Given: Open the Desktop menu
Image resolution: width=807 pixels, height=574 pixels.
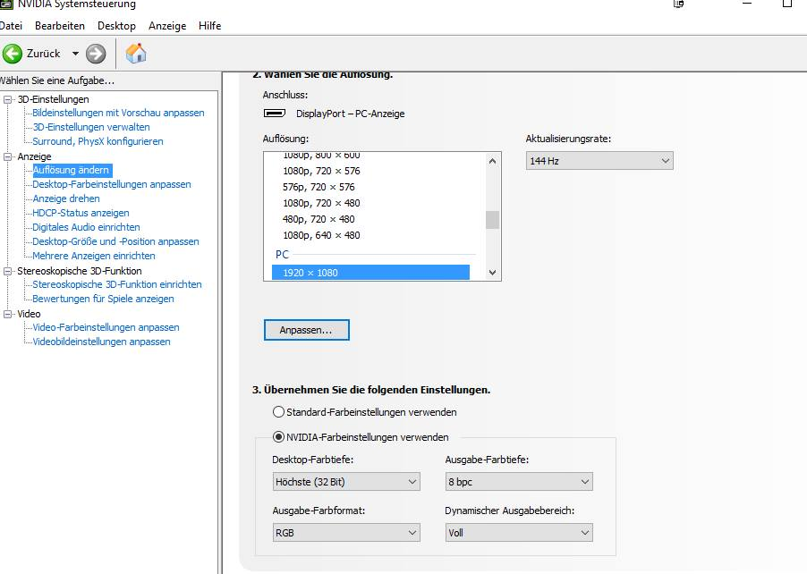Looking at the screenshot, I should (117, 26).
